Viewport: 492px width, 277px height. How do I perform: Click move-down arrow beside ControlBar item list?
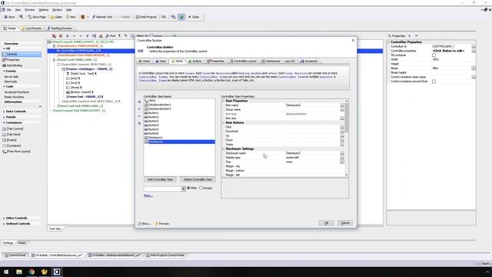point(140,116)
